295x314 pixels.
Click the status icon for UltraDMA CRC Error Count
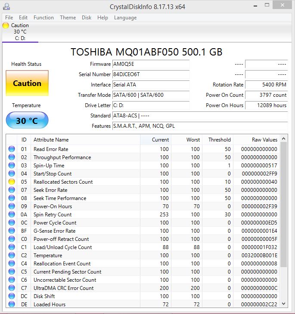click(x=12, y=288)
